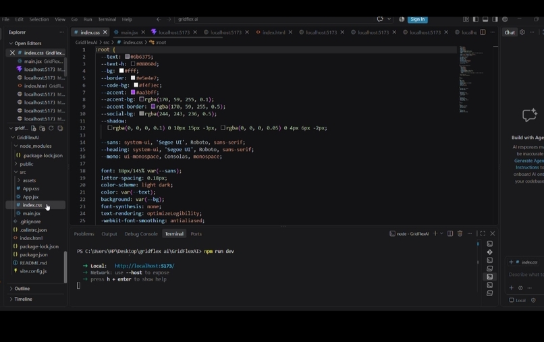
Task: Split the terminal pane
Action: pos(450,234)
